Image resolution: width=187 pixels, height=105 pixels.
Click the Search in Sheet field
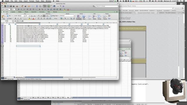107,6
